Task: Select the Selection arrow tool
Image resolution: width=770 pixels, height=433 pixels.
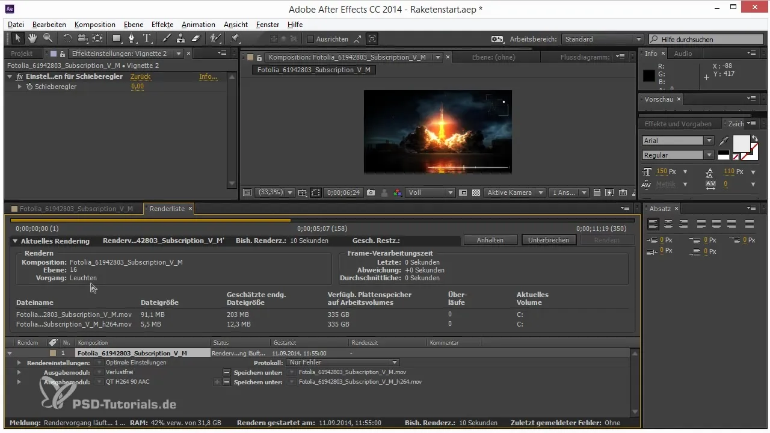Action: [17, 38]
